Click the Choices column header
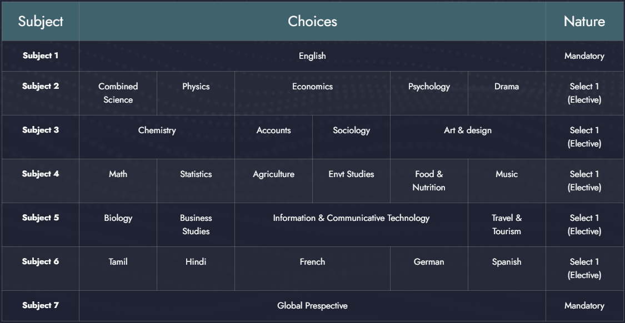The image size is (625, 323). [312, 22]
